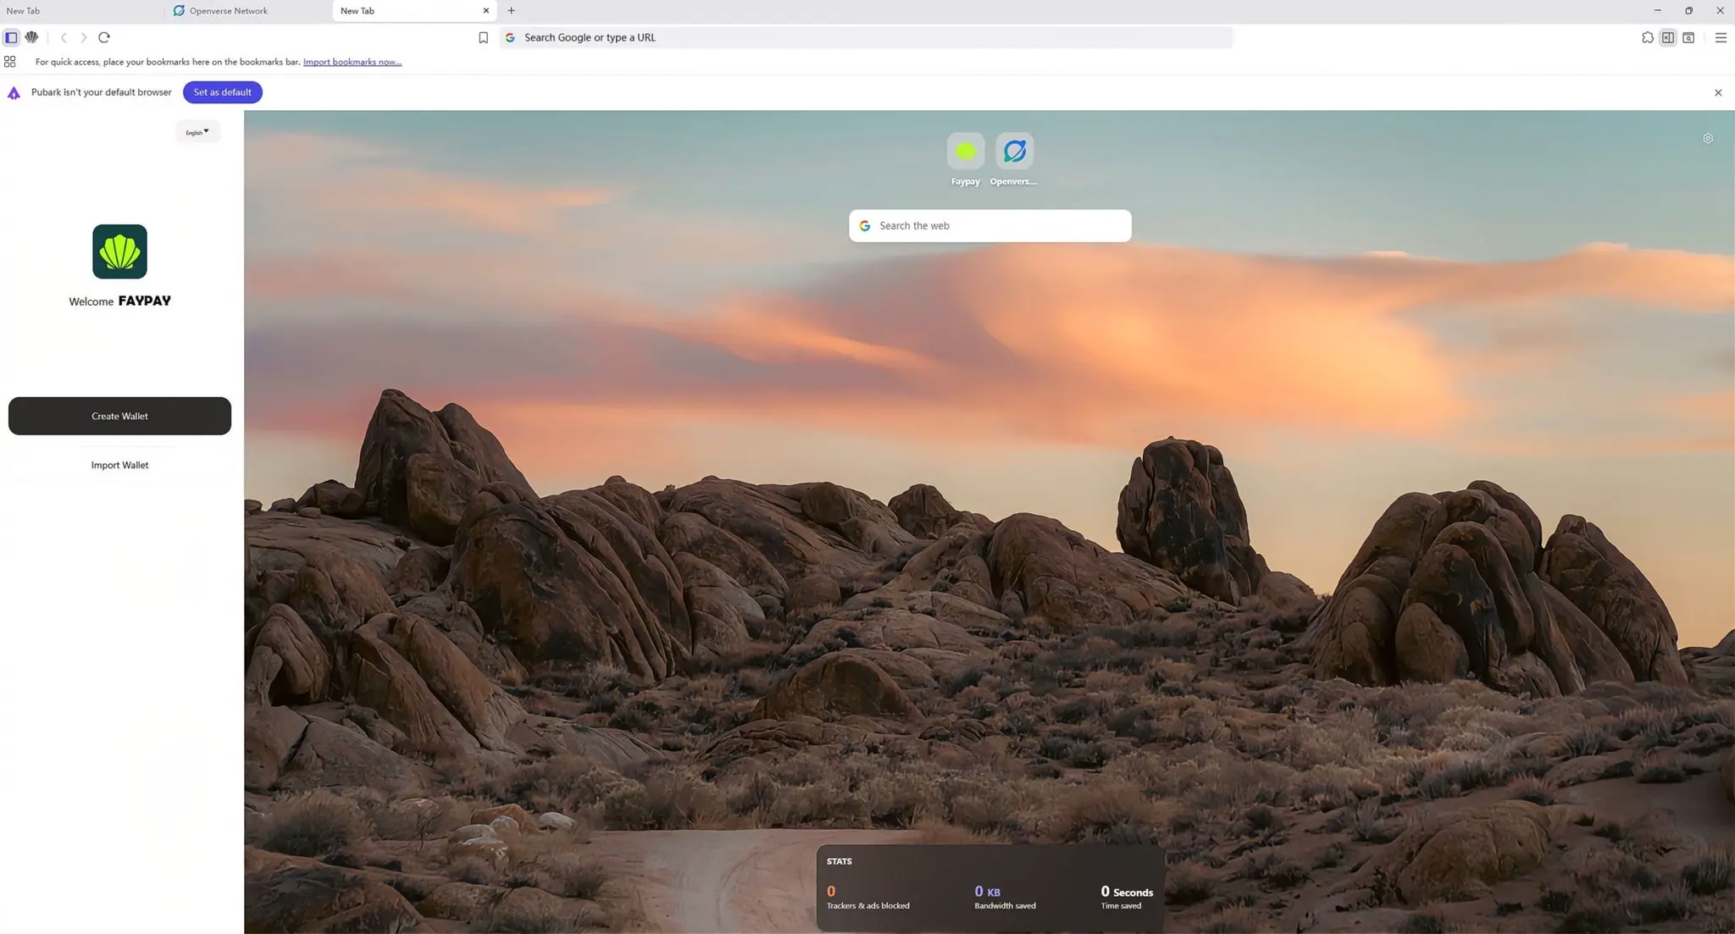
Task: Click the apps grid icon on bookmarks bar
Action: (10, 62)
